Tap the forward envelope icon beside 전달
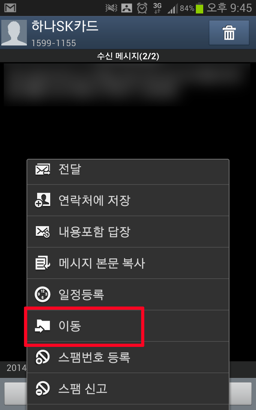 click(x=42, y=169)
